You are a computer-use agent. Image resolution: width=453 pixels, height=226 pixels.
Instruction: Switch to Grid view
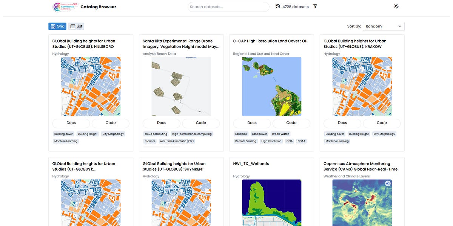(57, 26)
